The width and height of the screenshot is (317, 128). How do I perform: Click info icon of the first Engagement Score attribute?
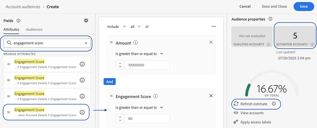point(82,64)
